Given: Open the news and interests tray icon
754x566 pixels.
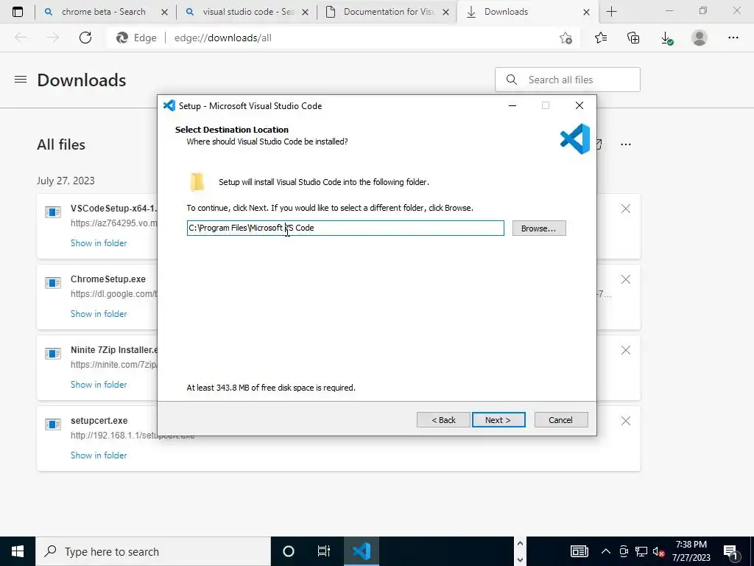Looking at the screenshot, I should pyautogui.click(x=579, y=551).
